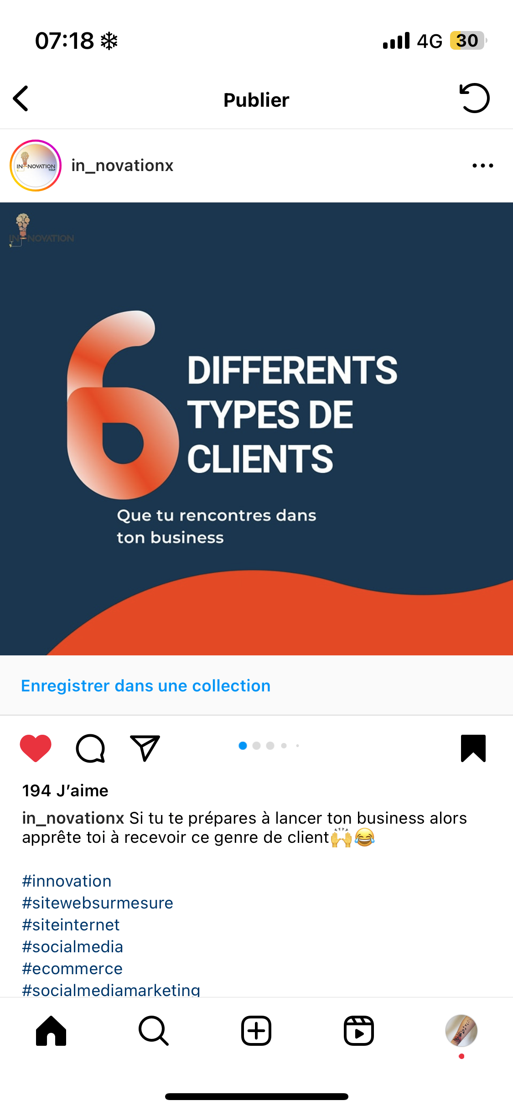Open comments with speech bubble icon
This screenshot has height=1111, width=513.
pyautogui.click(x=90, y=748)
